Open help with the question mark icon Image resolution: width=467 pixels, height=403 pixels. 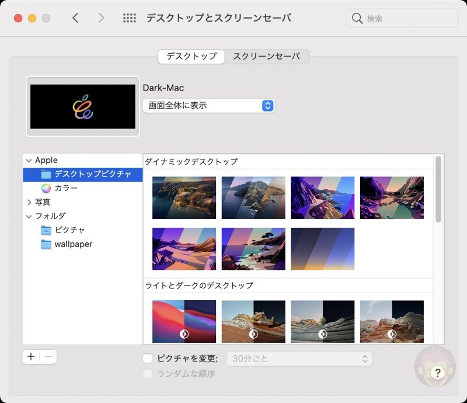[x=436, y=373]
